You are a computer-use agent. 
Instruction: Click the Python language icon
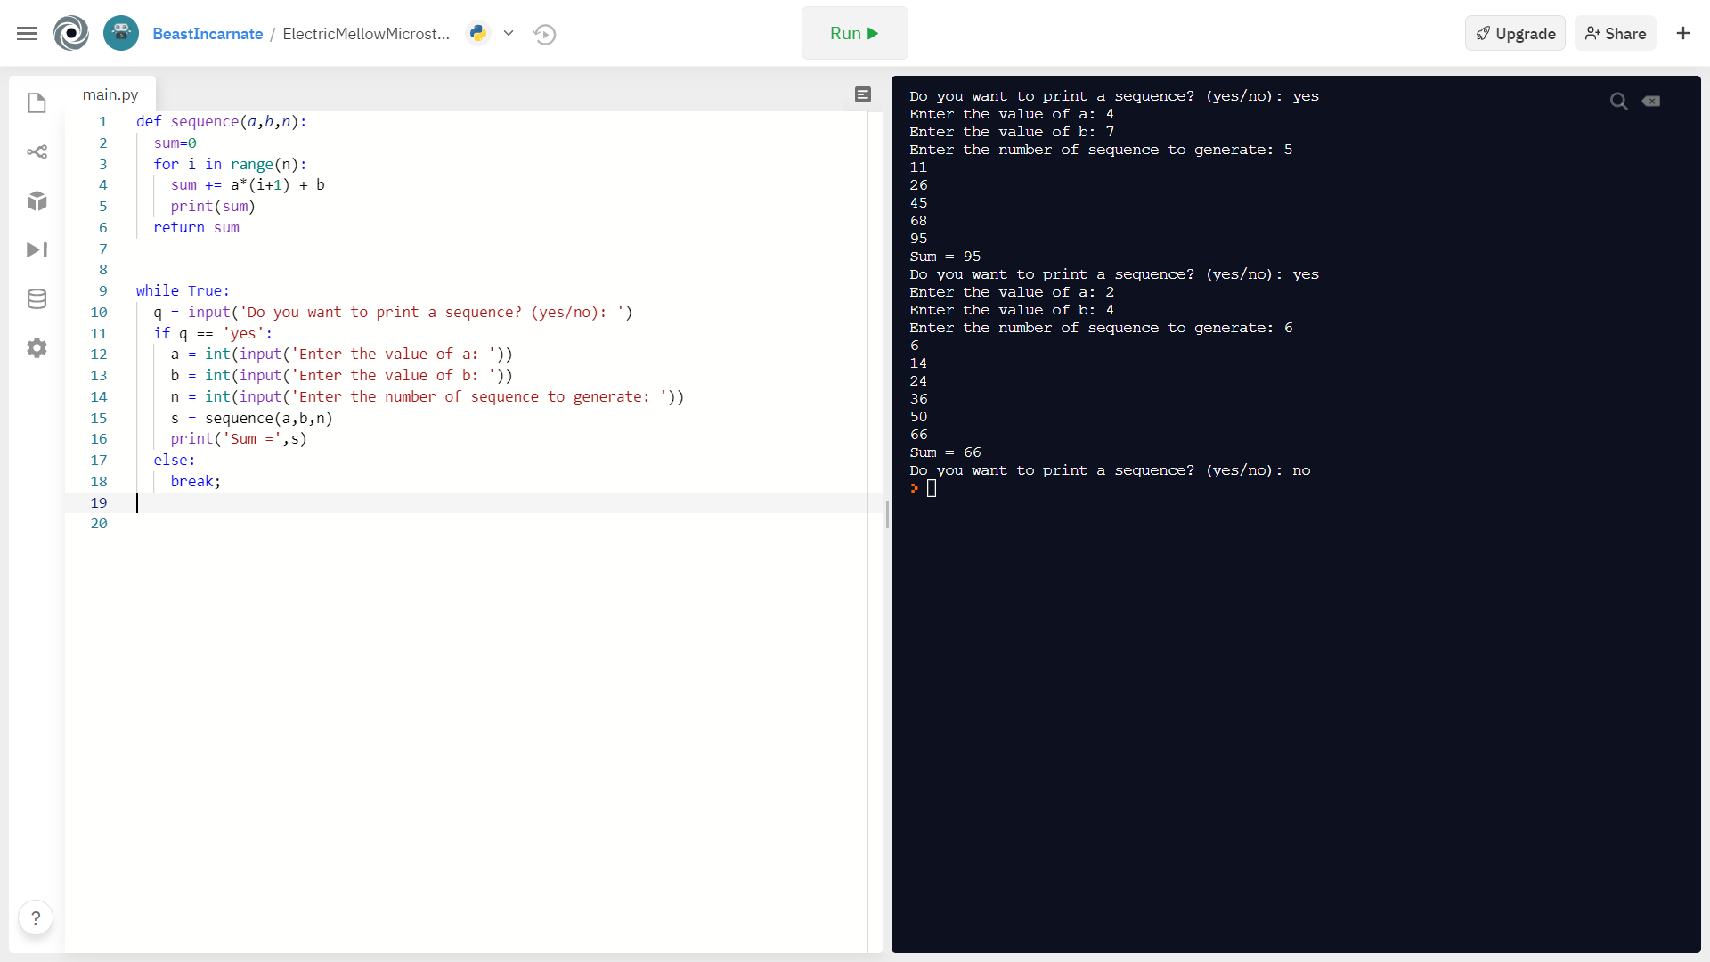click(x=478, y=33)
